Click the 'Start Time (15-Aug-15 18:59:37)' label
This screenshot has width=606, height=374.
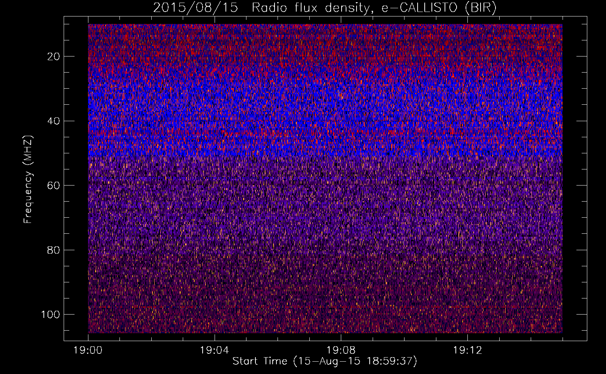click(325, 361)
